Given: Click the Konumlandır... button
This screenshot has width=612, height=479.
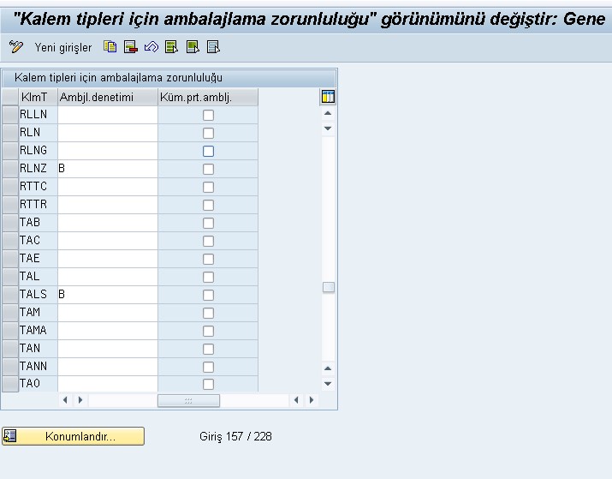Looking at the screenshot, I should pyautogui.click(x=80, y=436).
